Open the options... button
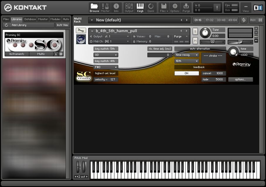Image resolution: width=266 pixels, height=187 pixels. coord(241,79)
